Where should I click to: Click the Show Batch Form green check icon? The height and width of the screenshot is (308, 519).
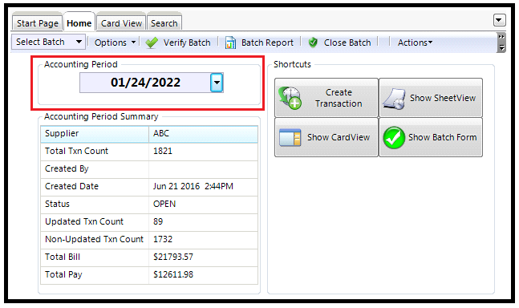click(x=394, y=138)
